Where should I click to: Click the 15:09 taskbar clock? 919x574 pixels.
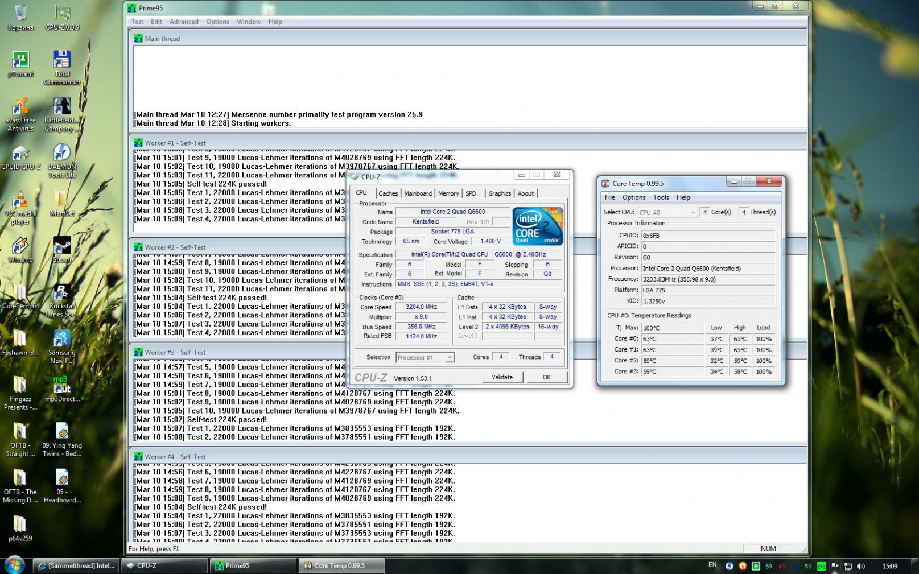tap(889, 566)
